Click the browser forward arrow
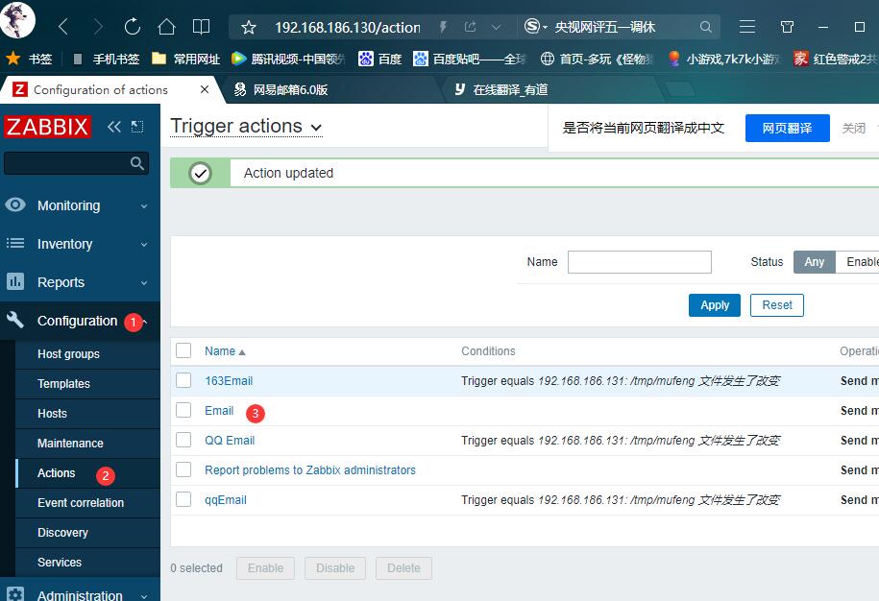 [98, 26]
